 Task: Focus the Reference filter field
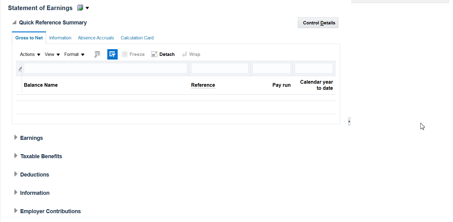(x=220, y=68)
